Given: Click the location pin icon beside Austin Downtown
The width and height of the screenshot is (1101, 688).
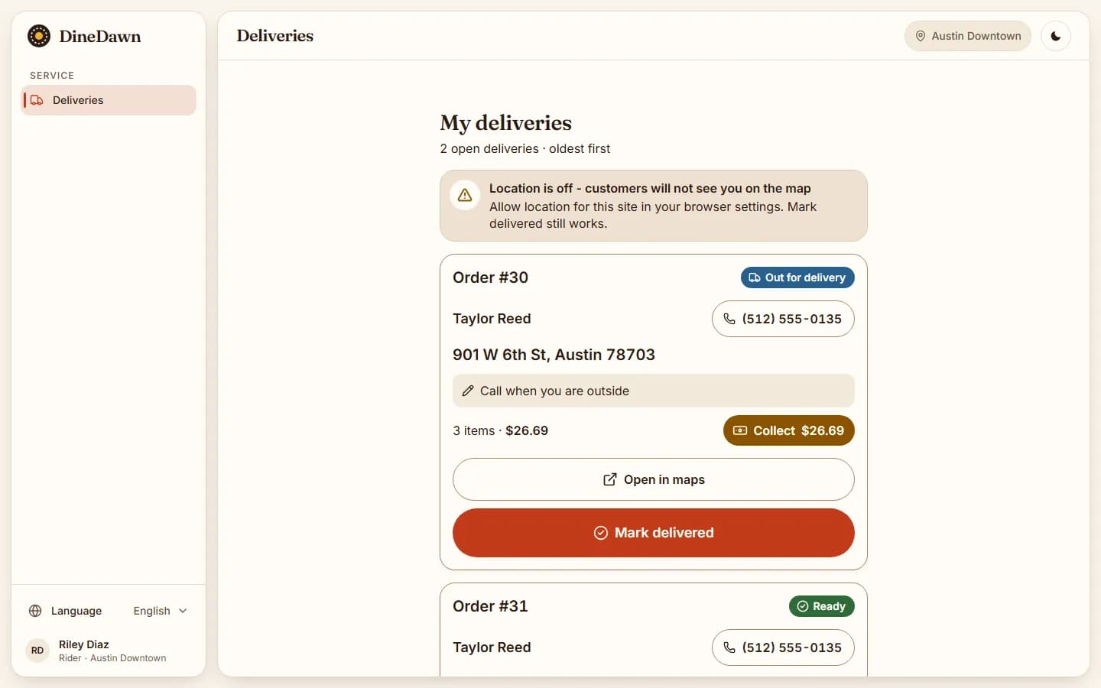Looking at the screenshot, I should (921, 36).
